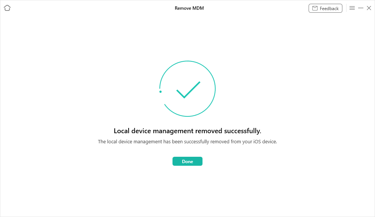Minimize the Remove MDM window
375x217 pixels.
point(361,8)
